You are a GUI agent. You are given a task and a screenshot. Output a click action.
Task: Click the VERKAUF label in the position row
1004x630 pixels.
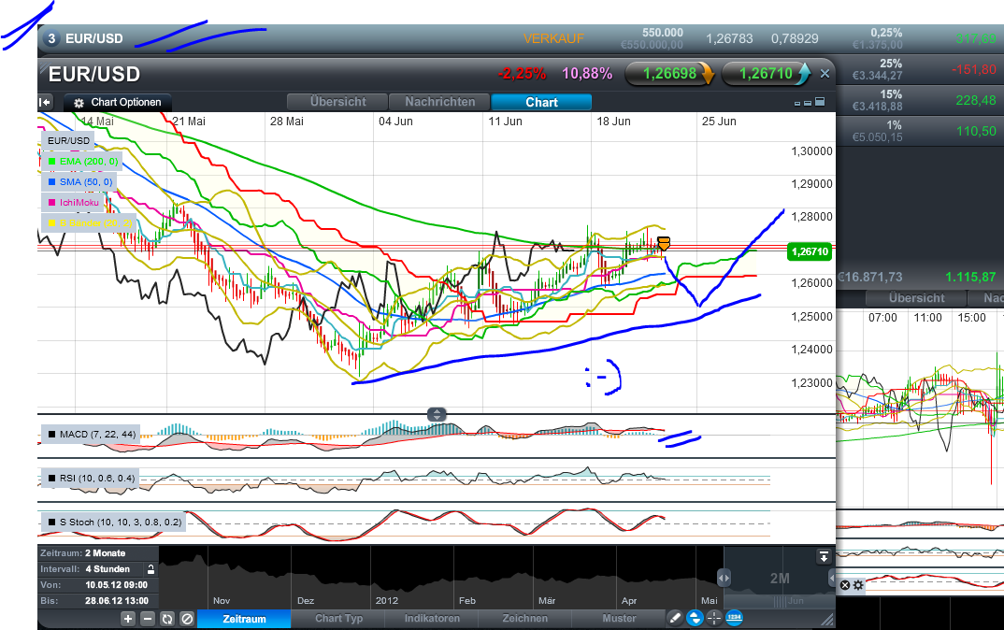click(x=553, y=38)
